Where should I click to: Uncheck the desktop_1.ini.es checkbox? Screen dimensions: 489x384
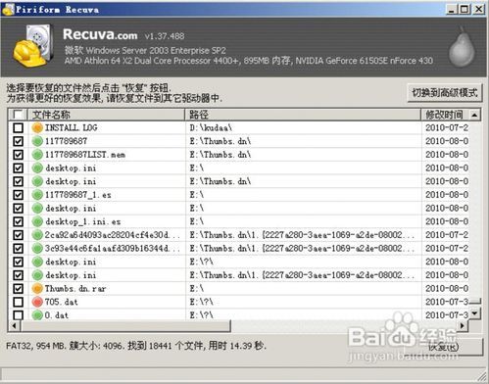click(x=19, y=221)
